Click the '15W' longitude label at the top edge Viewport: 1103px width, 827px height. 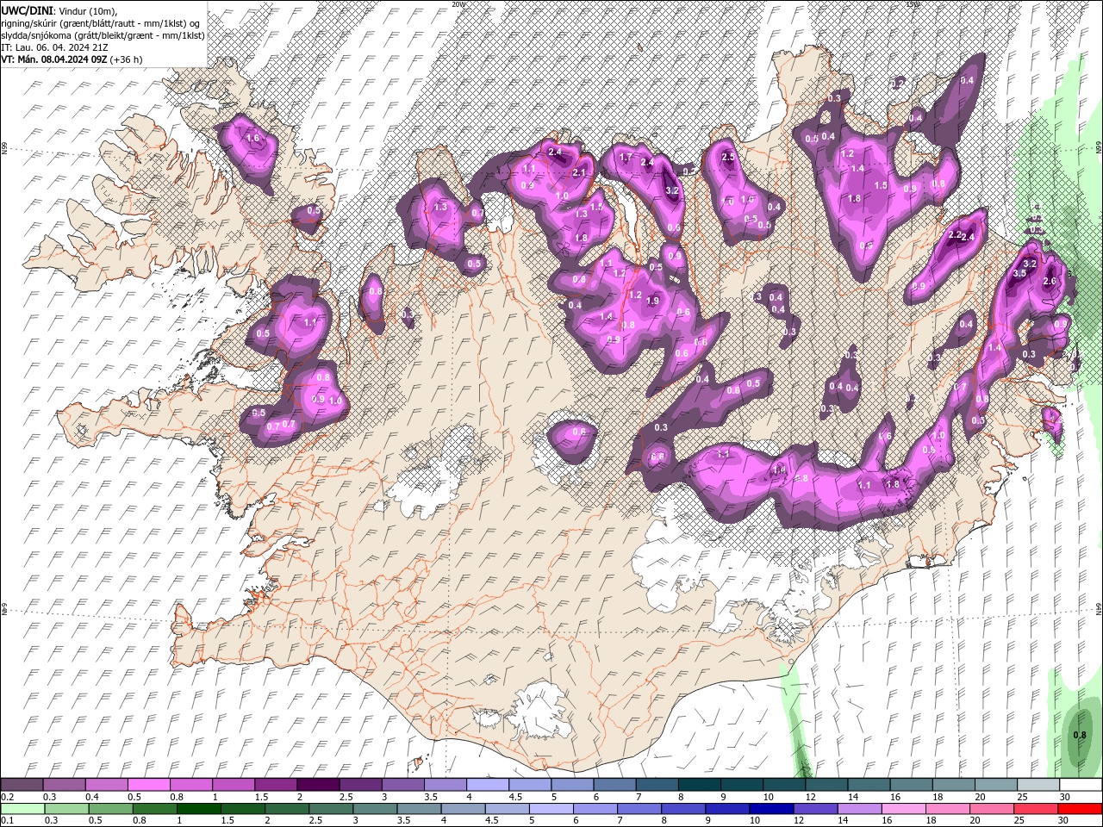coord(913,3)
